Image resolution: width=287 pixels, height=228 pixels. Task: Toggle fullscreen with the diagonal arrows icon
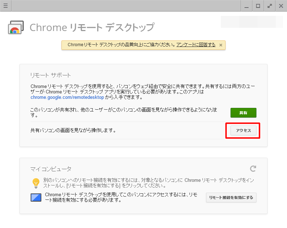270,6
